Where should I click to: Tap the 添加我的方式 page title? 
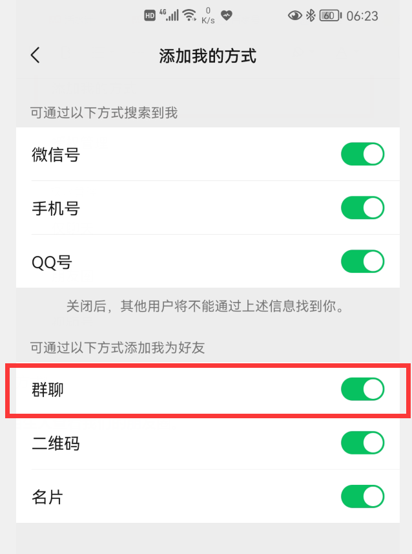(206, 56)
